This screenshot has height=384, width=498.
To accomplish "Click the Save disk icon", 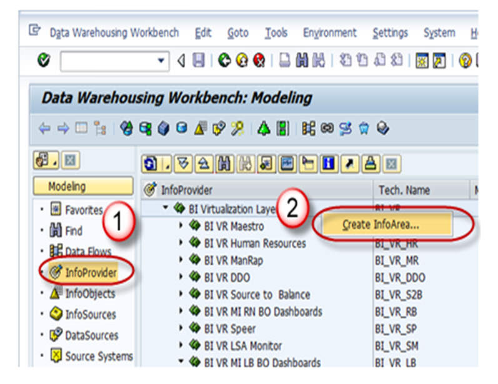I will tap(198, 61).
